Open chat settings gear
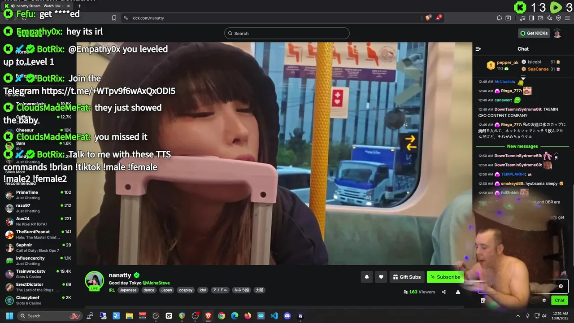The height and width of the screenshot is (323, 574). tap(544, 300)
